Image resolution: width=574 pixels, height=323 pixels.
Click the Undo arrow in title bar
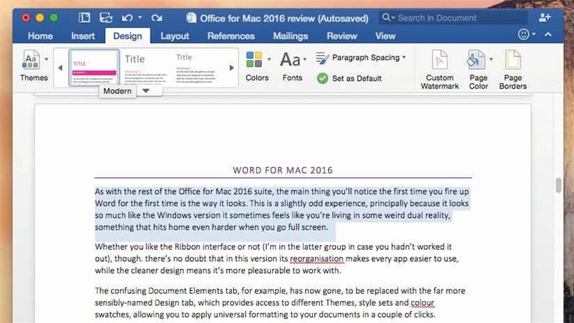tap(127, 17)
